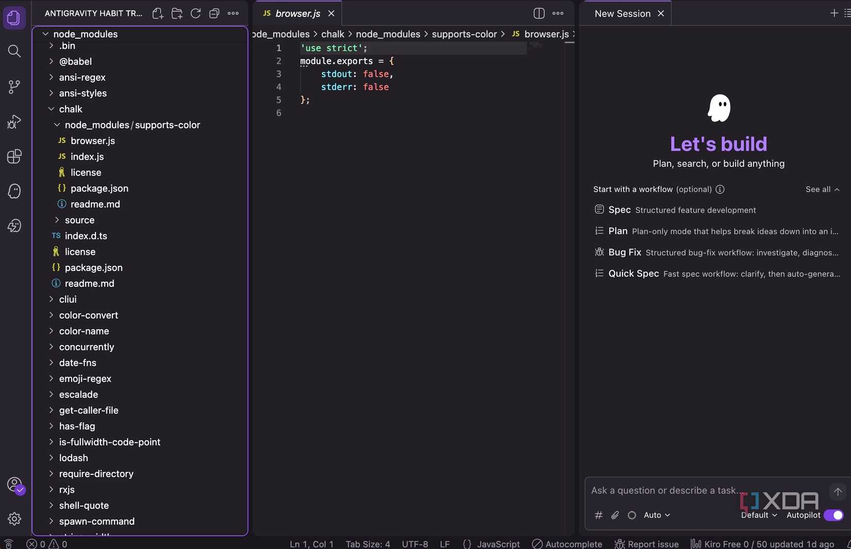Expand the lodash folder
Screen dimensions: 851x549
[x=140, y=458]
